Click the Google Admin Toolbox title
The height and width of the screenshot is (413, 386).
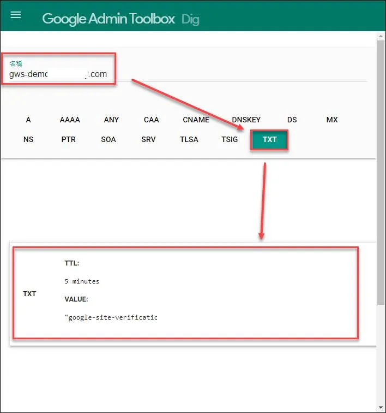click(x=108, y=19)
